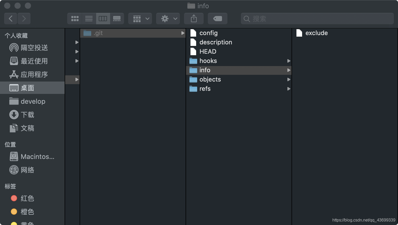Image resolution: width=398 pixels, height=225 pixels.
Task: Open Macintos... disk in sidebar
Action: [32, 157]
